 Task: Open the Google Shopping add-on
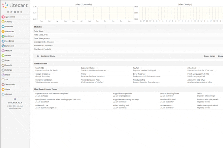(42, 74)
